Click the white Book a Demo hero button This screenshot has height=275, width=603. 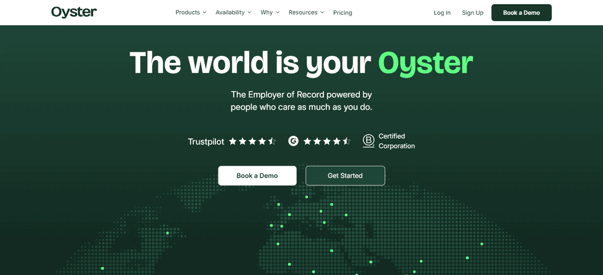[257, 176]
